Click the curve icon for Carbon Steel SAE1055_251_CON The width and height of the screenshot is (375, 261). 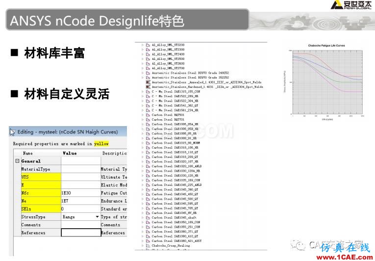148,227
